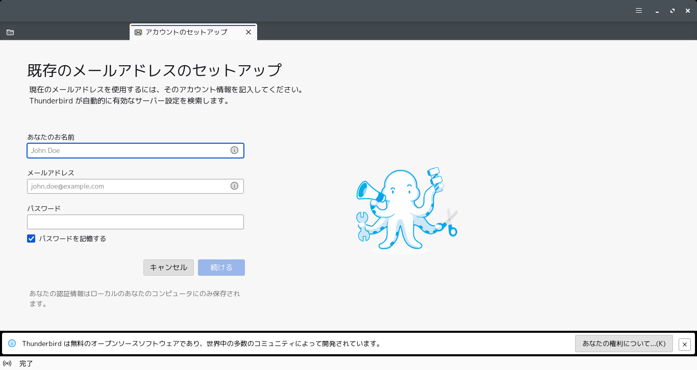Focus the パスワード input field
The image size is (697, 370).
point(135,222)
